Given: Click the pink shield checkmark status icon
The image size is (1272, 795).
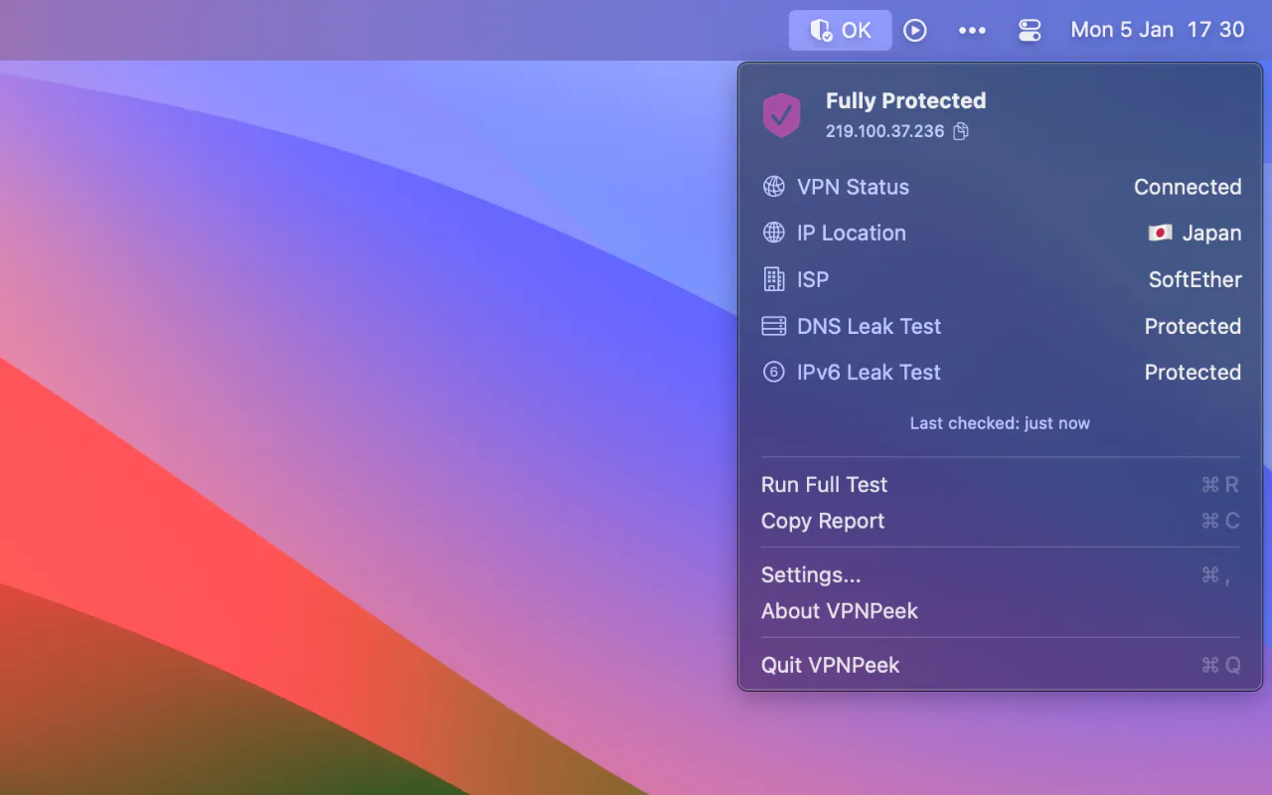Looking at the screenshot, I should [781, 114].
